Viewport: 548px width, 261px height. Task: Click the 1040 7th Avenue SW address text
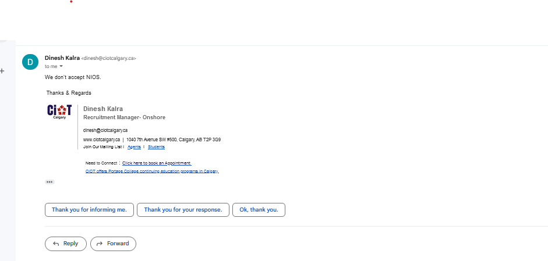pos(174,140)
